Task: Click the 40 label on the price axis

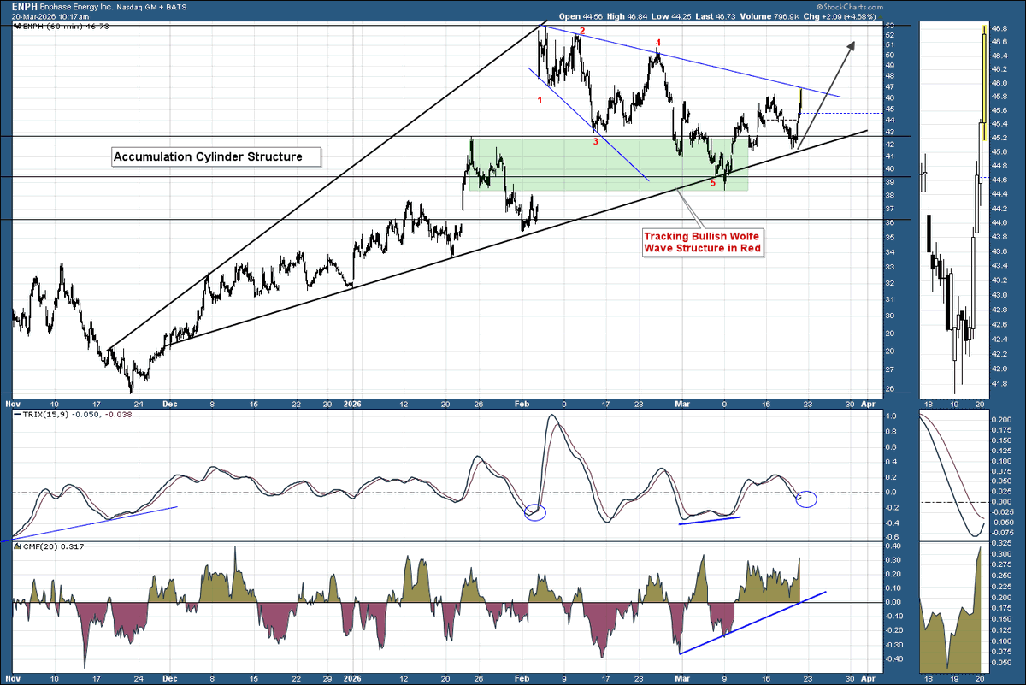Action: click(889, 168)
